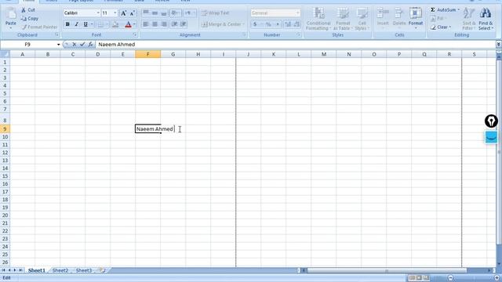Image resolution: width=502 pixels, height=282 pixels.
Task: Click the Decrease Decimal icon
Action: click(296, 24)
